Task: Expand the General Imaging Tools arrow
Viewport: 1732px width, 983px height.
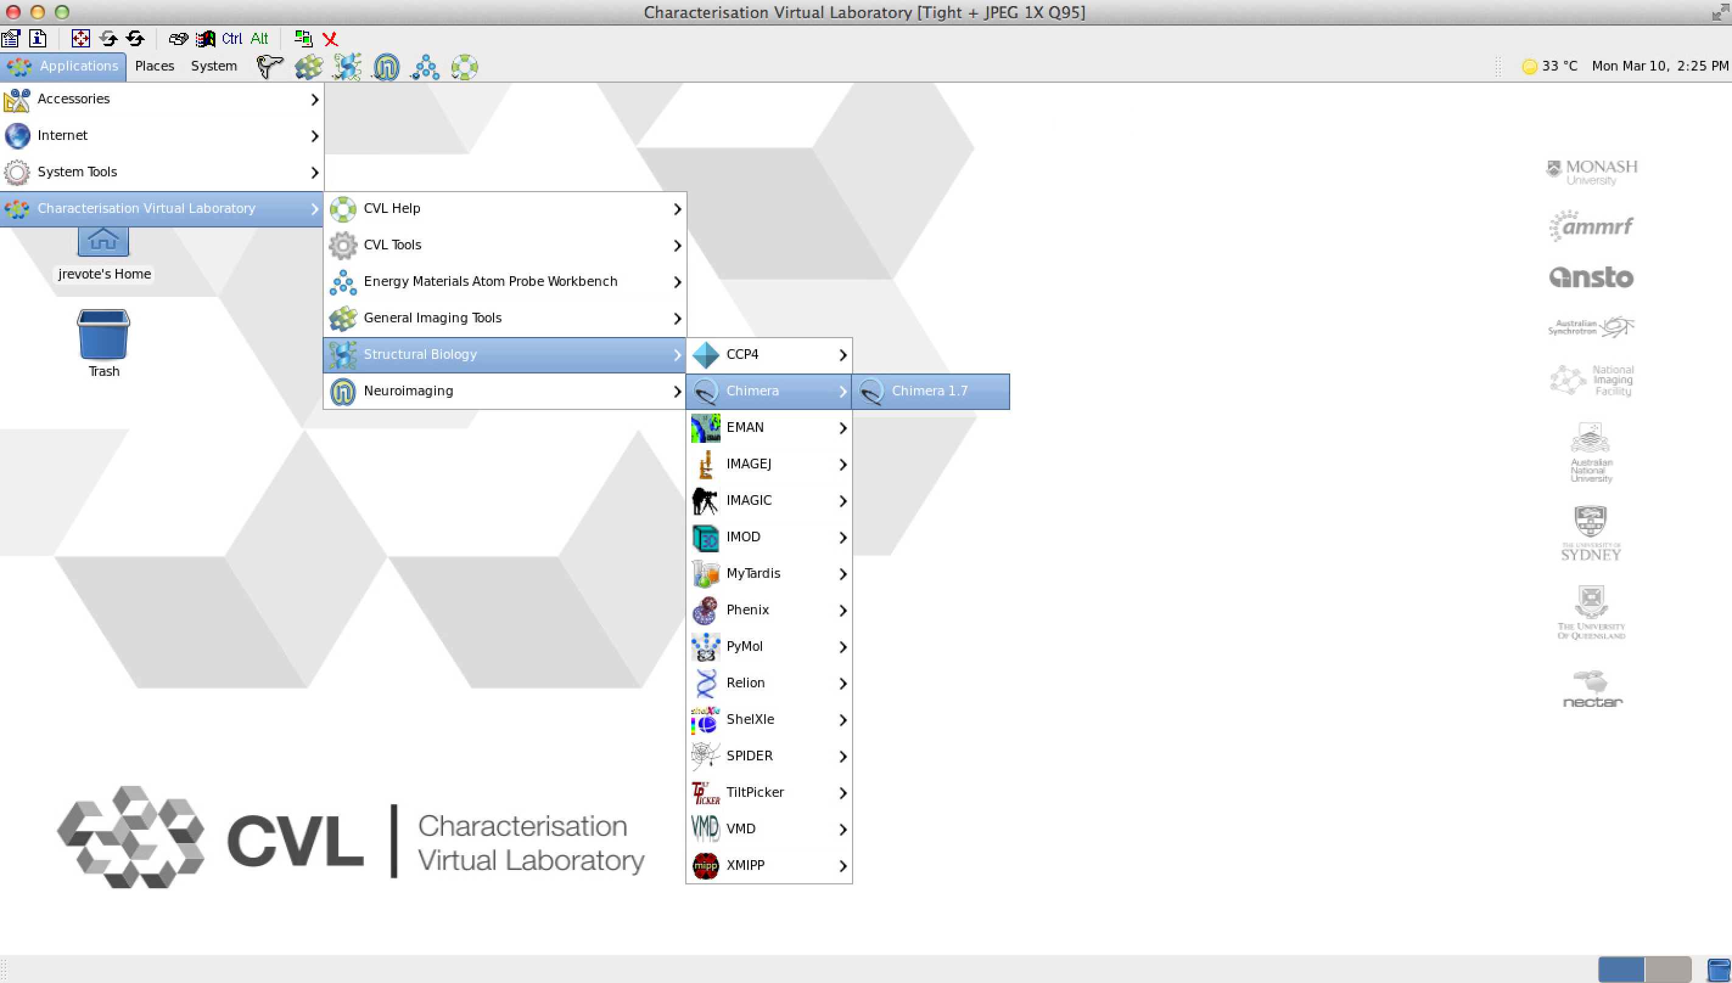Action: click(677, 319)
